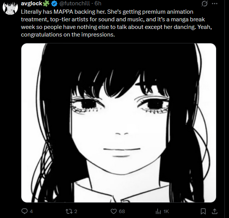
Task: Click the reply count 4
Action: 31,211
